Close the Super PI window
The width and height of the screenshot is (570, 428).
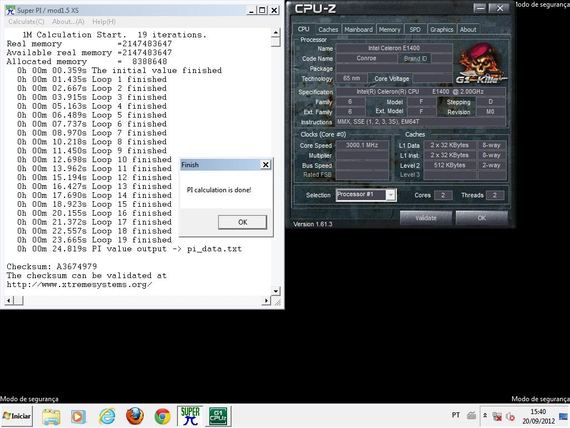(274, 10)
